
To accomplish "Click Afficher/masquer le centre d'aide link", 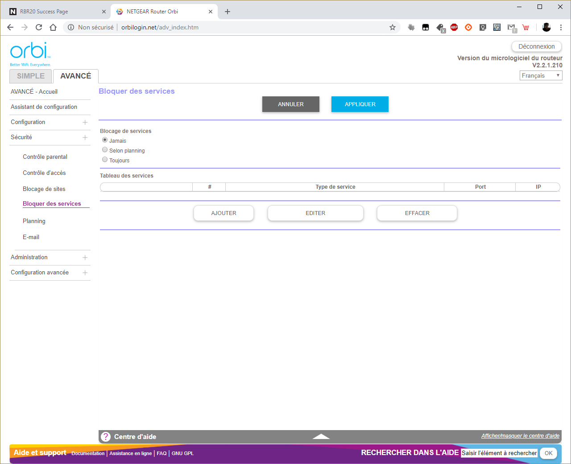I will [x=520, y=436].
